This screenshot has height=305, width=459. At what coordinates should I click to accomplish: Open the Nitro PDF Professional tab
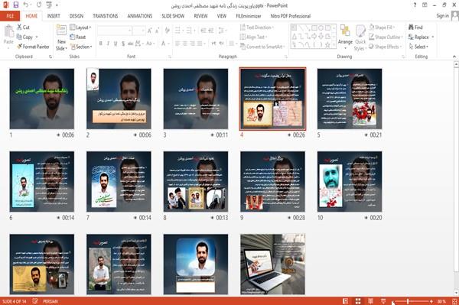(x=291, y=16)
